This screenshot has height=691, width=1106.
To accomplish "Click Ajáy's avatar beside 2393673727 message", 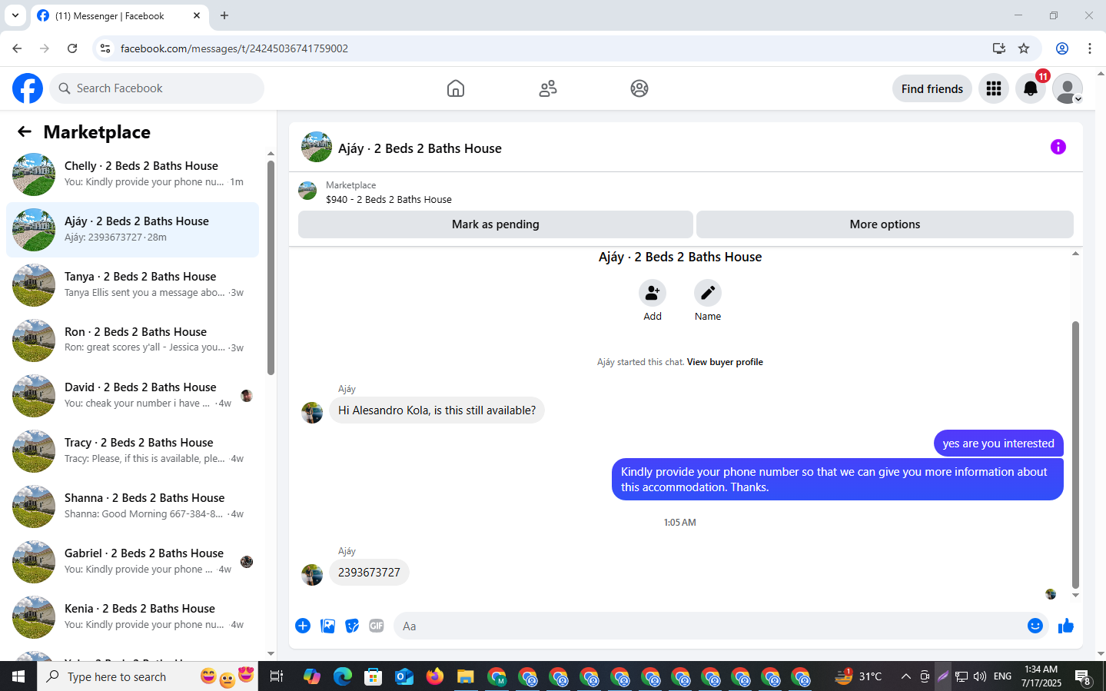I will pos(312,575).
